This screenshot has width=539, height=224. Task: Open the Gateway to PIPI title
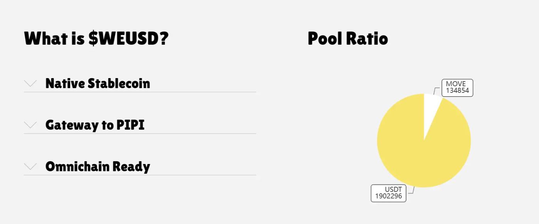(x=95, y=125)
